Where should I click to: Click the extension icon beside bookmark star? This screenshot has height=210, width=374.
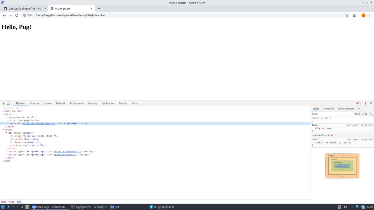click(x=355, y=15)
